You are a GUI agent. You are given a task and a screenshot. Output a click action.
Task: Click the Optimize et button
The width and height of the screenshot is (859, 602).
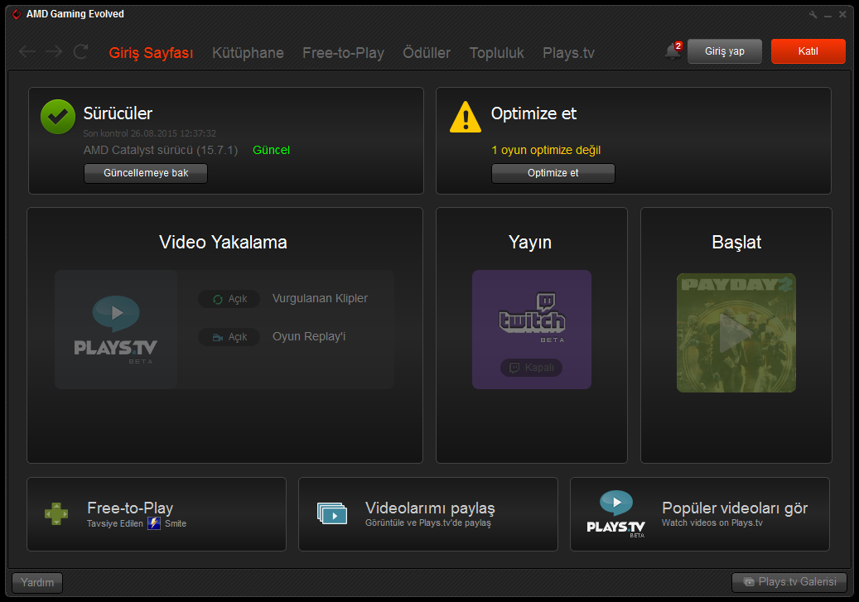click(x=553, y=173)
